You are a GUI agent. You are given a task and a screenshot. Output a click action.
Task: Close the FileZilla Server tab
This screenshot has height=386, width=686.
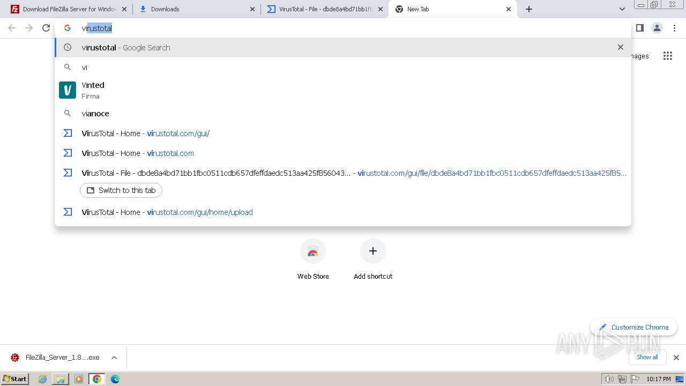pyautogui.click(x=124, y=9)
